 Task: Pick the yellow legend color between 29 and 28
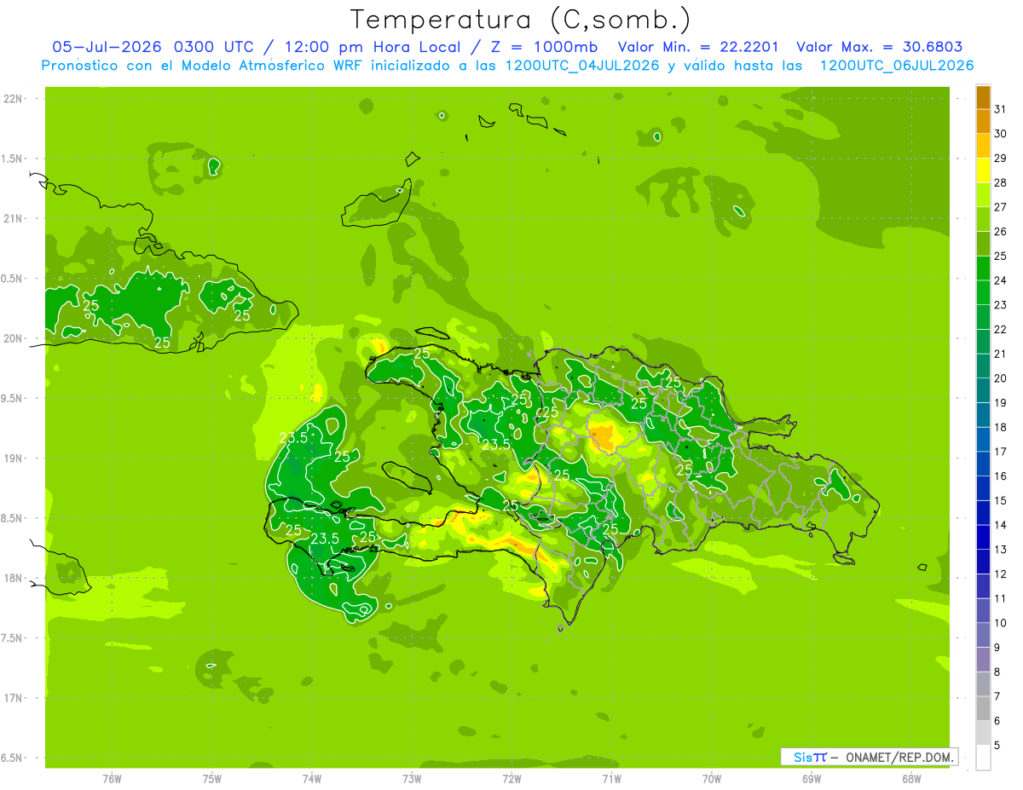point(983,170)
